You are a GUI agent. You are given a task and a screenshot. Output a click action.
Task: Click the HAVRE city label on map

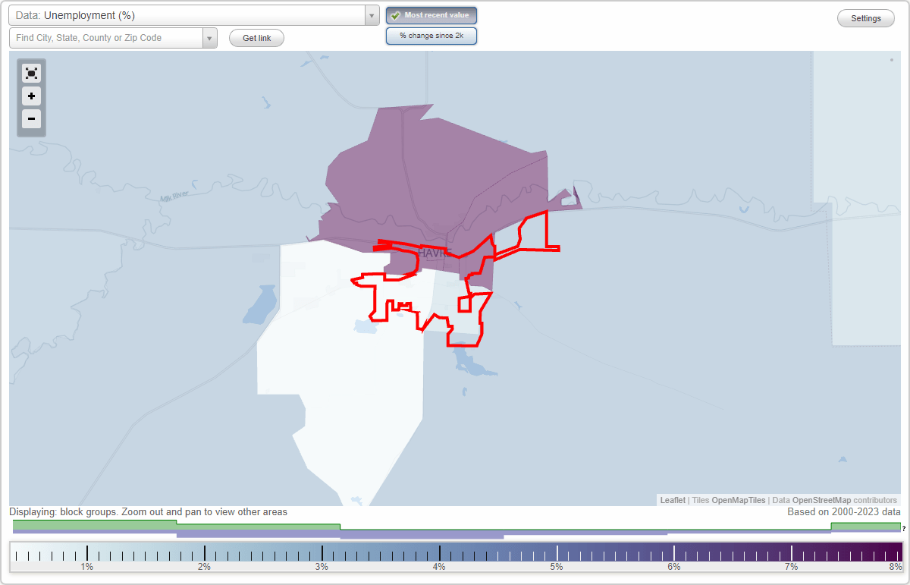click(x=435, y=253)
